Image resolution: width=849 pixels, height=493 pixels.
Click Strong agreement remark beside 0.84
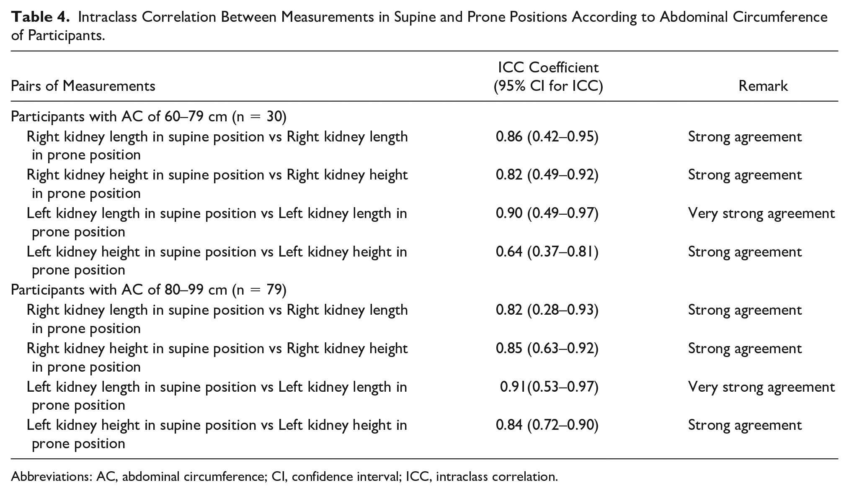click(745, 426)
